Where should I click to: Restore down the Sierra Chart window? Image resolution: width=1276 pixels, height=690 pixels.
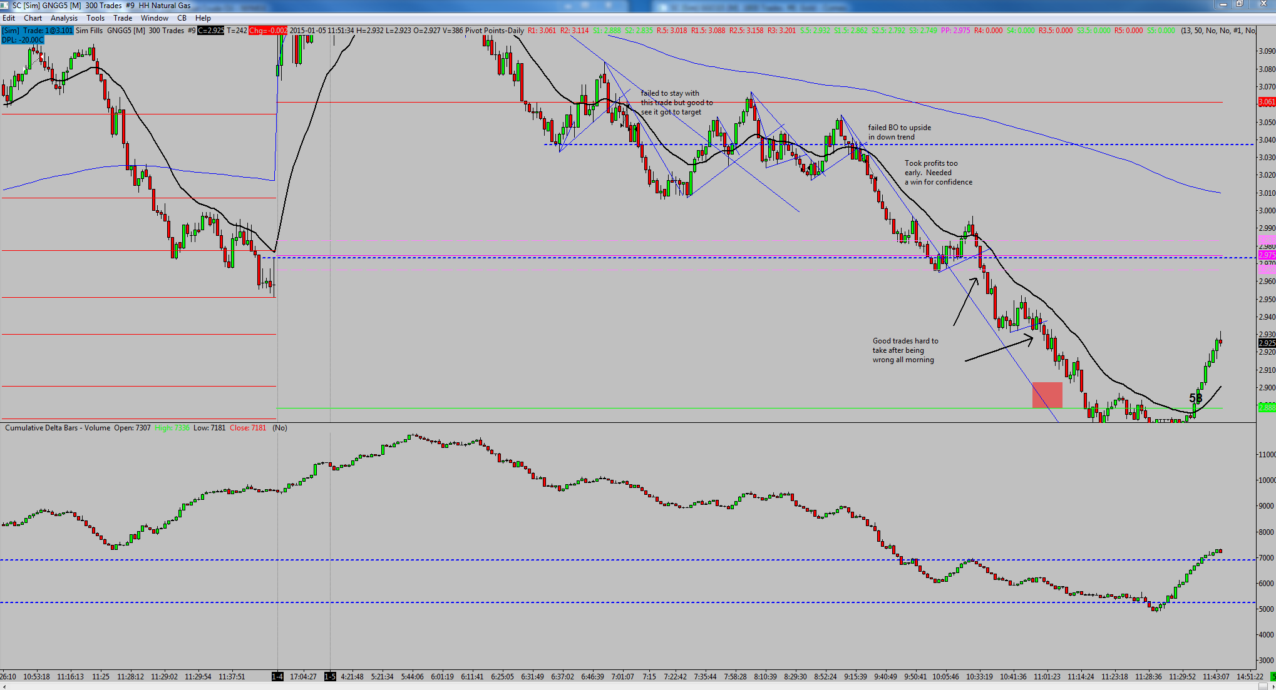[1239, 4]
